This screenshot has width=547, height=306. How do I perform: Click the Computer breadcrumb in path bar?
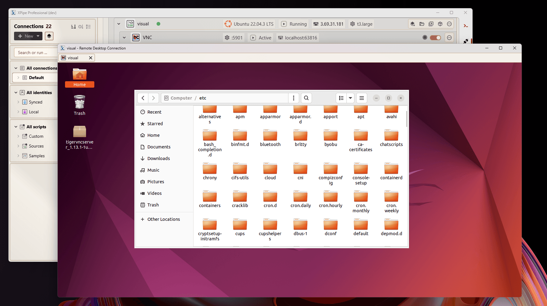tap(181, 98)
